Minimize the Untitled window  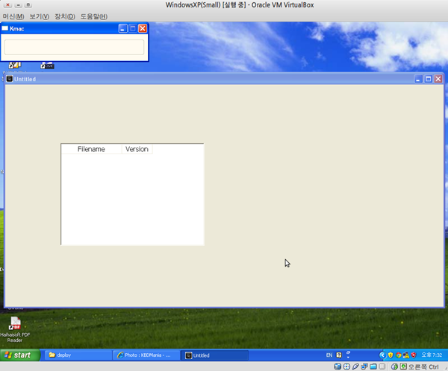(x=418, y=79)
